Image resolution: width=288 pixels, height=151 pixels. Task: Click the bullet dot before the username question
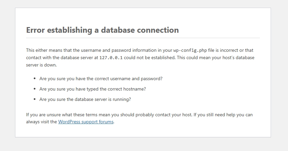pos(35,79)
